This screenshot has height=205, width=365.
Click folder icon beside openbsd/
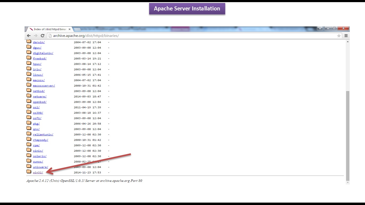(29, 101)
